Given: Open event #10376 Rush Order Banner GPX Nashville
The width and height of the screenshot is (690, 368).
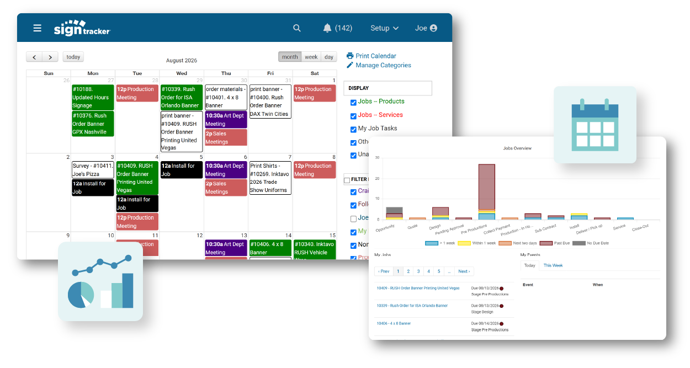Looking at the screenshot, I should coord(93,124).
